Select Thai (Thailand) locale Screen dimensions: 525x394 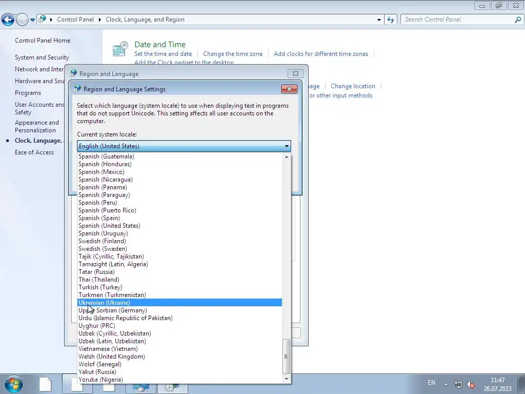click(x=180, y=280)
